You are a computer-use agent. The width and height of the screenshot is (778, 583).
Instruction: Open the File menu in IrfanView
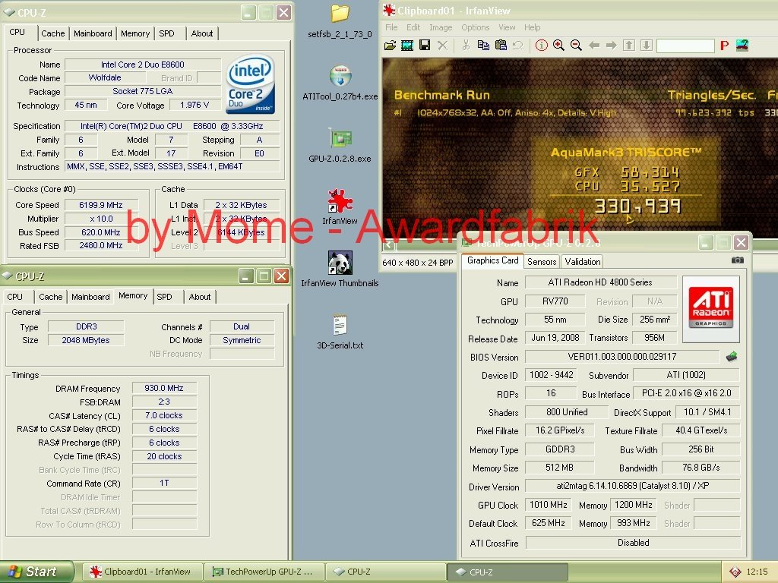click(x=391, y=27)
